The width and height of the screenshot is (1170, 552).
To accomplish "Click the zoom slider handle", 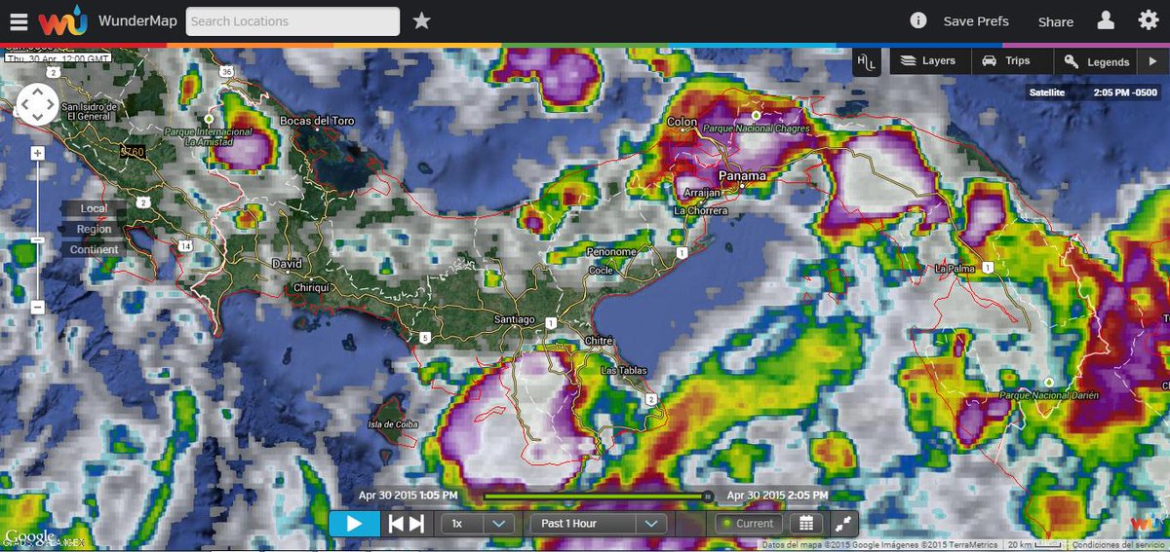I will pos(37,239).
